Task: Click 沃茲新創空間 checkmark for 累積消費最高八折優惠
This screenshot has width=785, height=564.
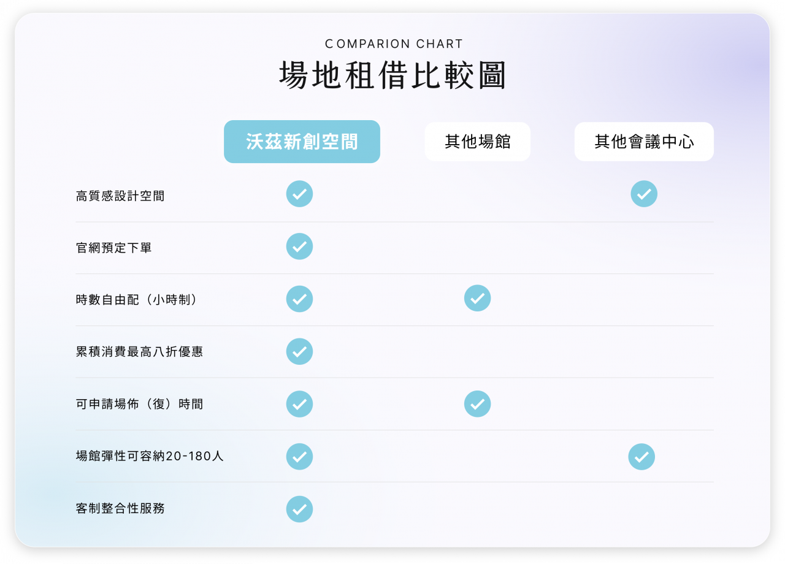Action: coord(299,351)
